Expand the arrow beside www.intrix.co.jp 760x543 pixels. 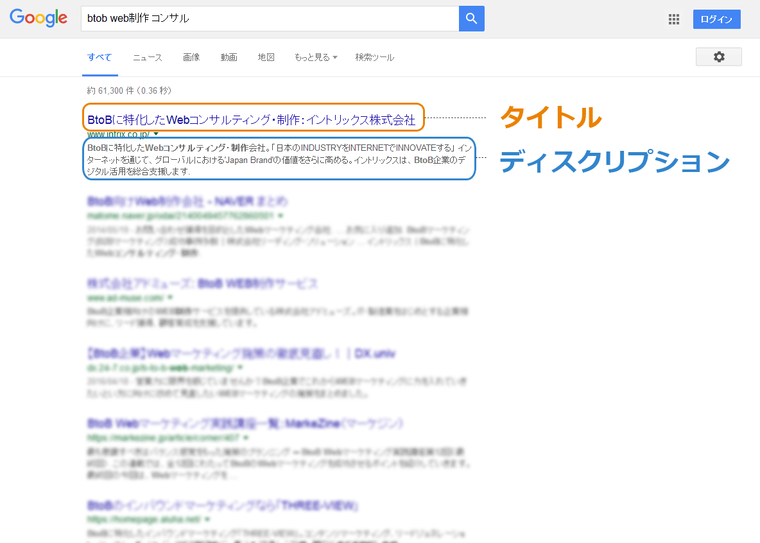click(x=156, y=134)
